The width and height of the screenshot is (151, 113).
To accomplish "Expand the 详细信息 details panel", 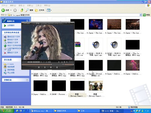I will (x=27, y=80).
